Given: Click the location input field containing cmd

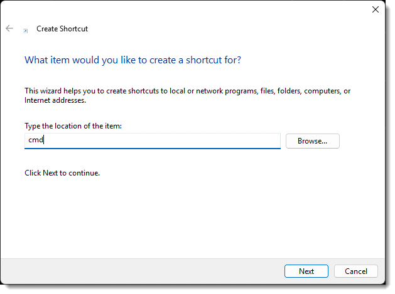Looking at the screenshot, I should (x=153, y=141).
